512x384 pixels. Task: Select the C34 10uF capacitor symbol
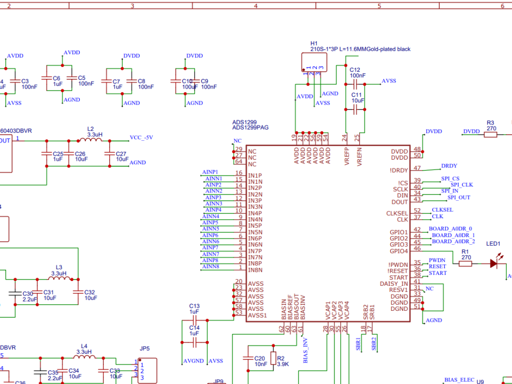coord(62,371)
